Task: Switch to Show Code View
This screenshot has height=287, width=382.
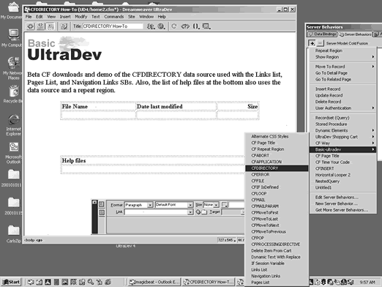Action: point(31,26)
